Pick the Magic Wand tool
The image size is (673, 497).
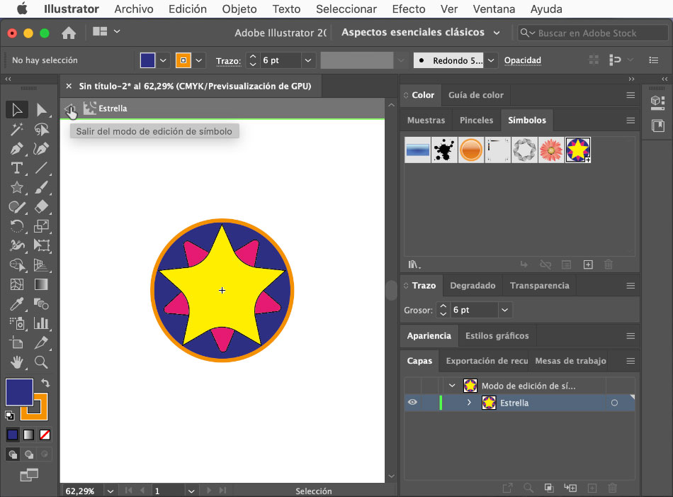(17, 129)
